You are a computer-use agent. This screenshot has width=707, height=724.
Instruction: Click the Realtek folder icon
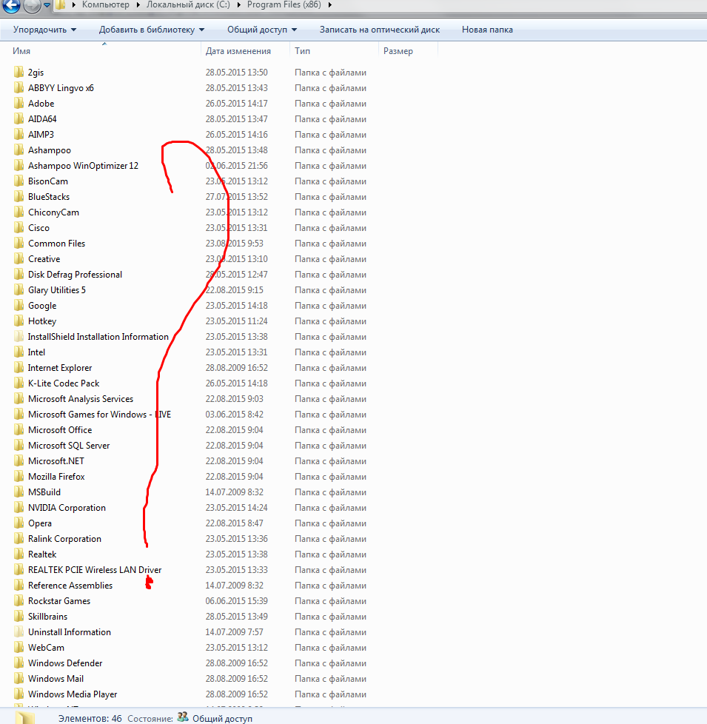[19, 554]
